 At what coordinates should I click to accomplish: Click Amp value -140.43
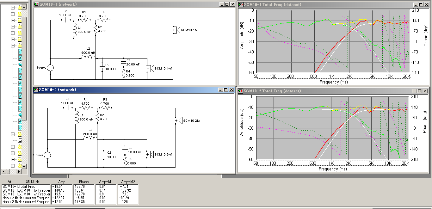pyautogui.click(x=59, y=190)
